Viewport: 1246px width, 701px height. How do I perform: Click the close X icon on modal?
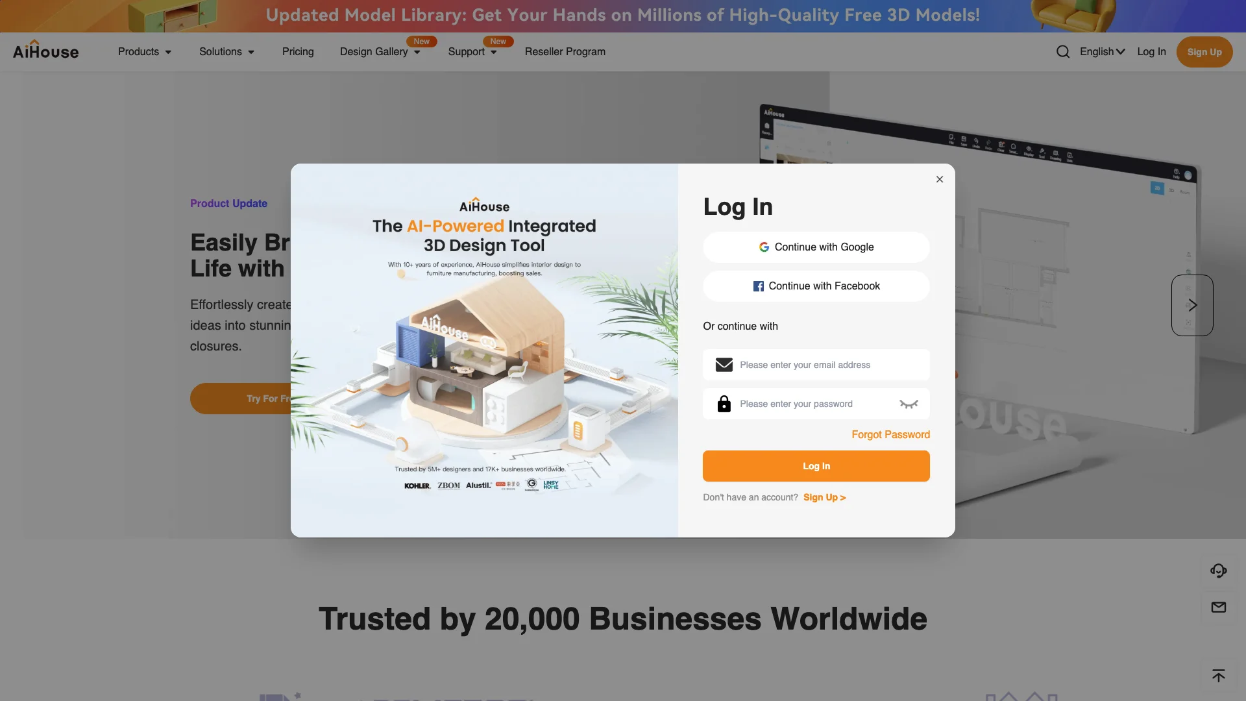(x=940, y=180)
